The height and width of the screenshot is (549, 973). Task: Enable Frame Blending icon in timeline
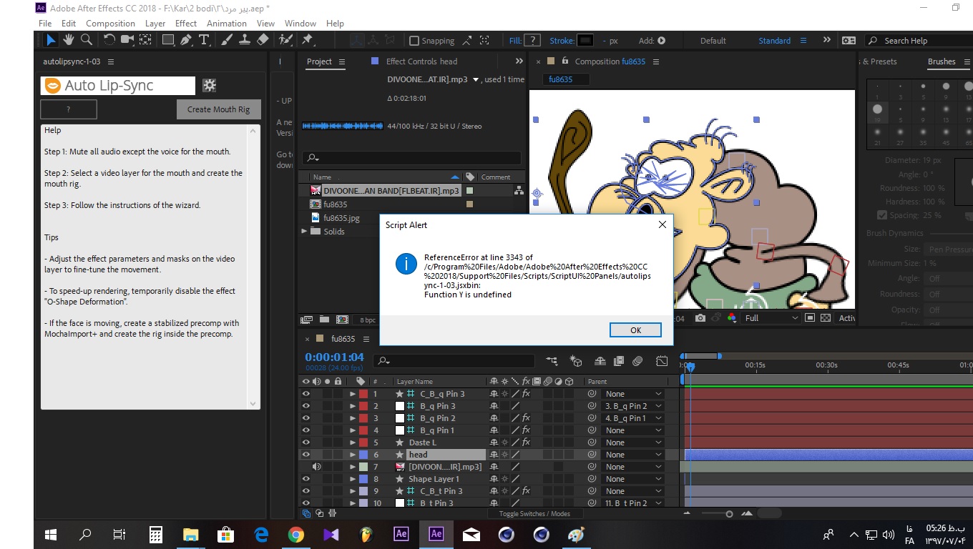coord(619,362)
